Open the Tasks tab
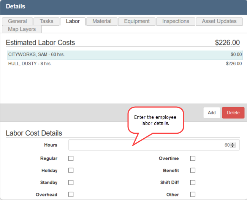Image resolution: width=247 pixels, height=200 pixels. point(46,21)
